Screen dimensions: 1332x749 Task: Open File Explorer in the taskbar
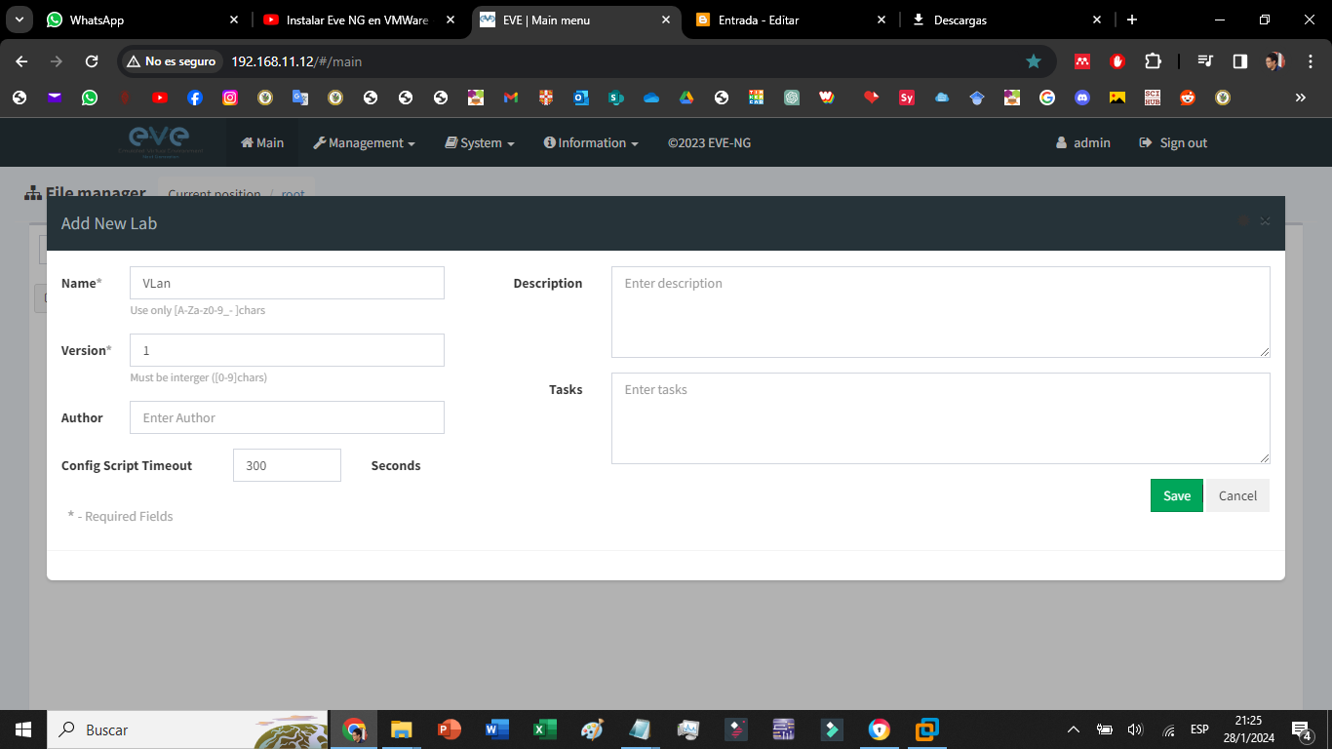coord(401,729)
